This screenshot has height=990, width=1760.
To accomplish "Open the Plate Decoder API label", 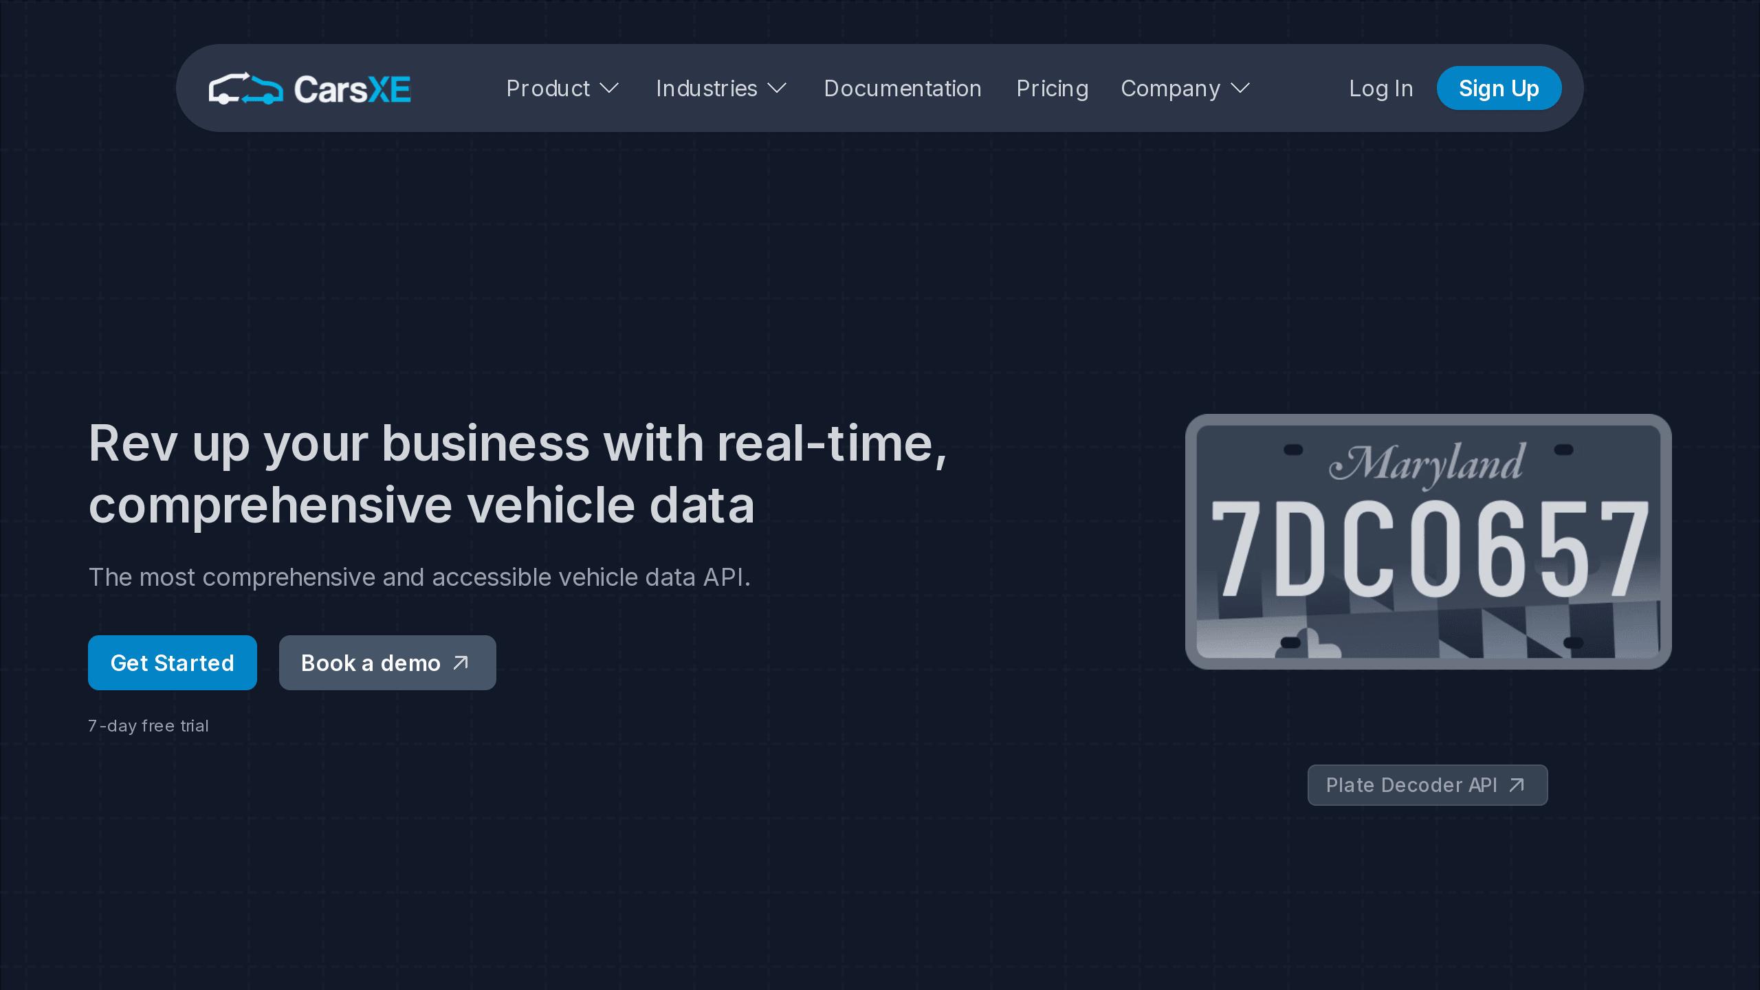I will (1411, 785).
